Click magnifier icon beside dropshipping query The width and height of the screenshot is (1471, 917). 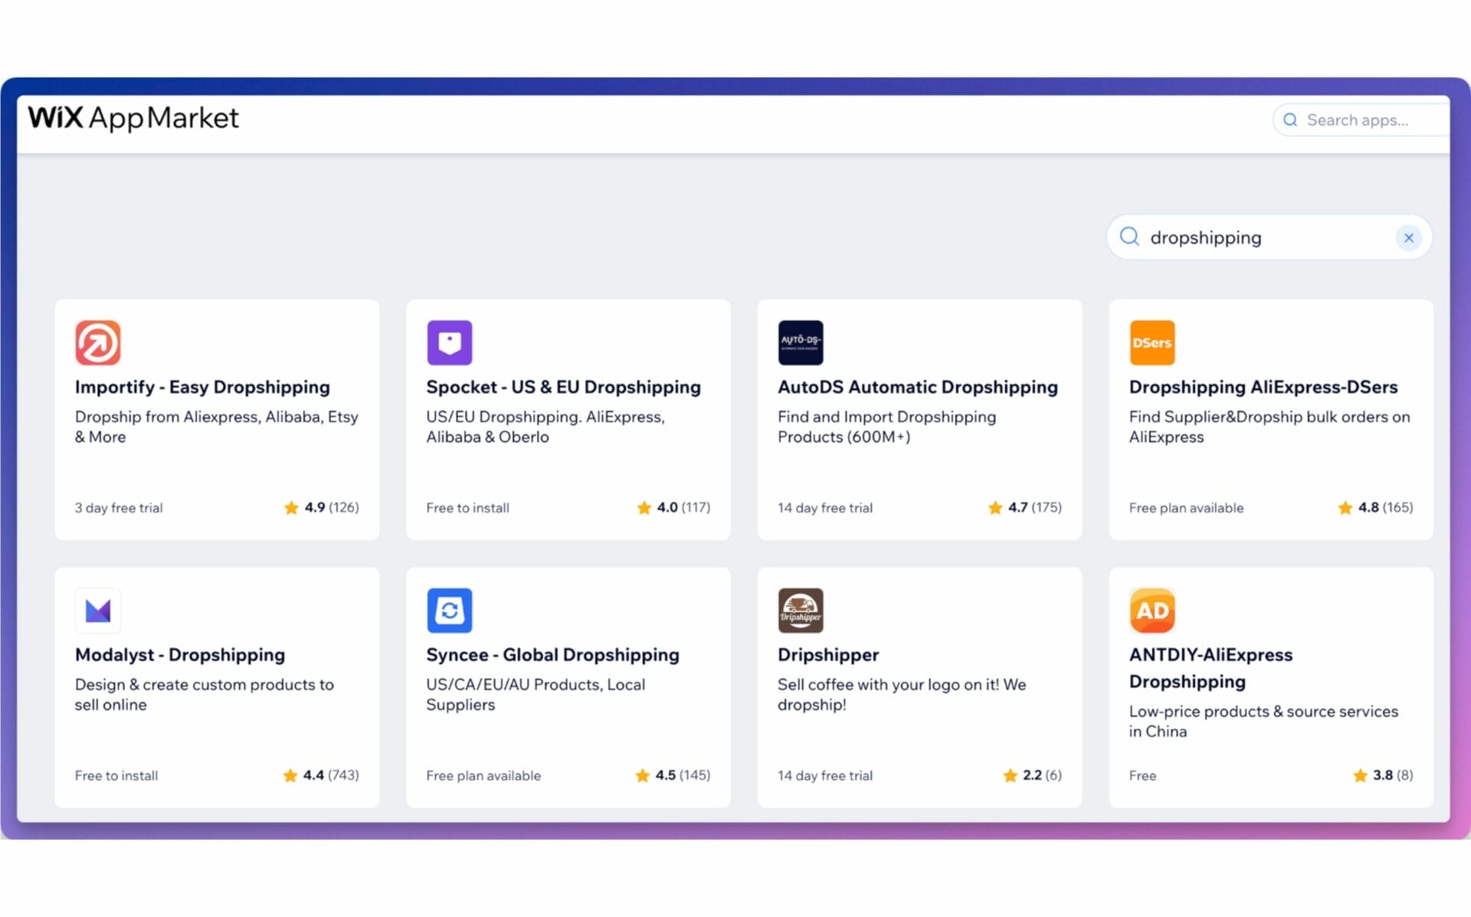1129,237
